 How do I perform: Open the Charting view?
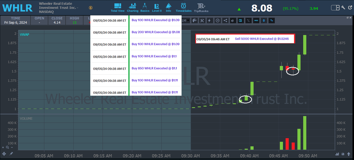tap(132, 7)
